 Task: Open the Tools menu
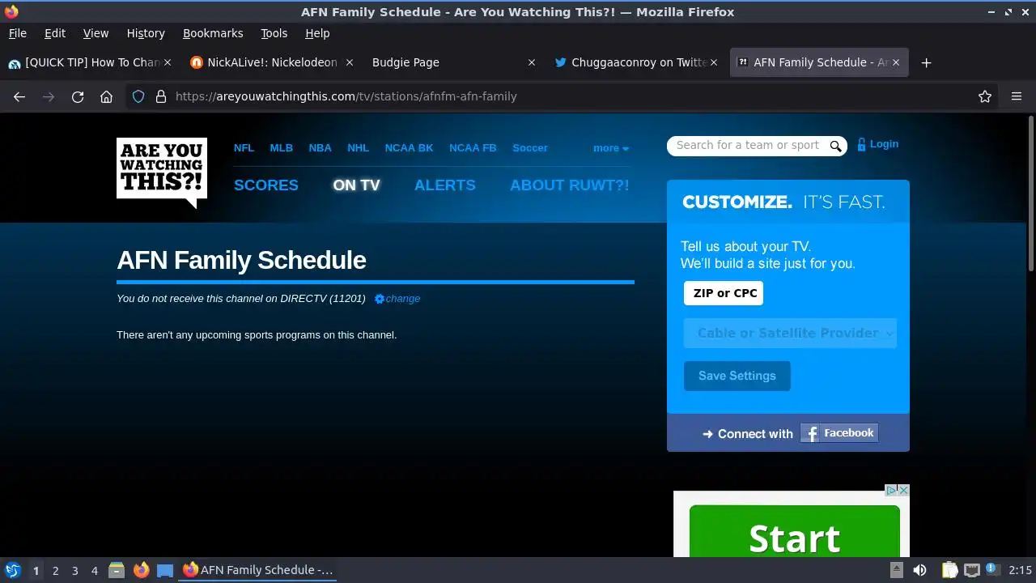click(274, 33)
